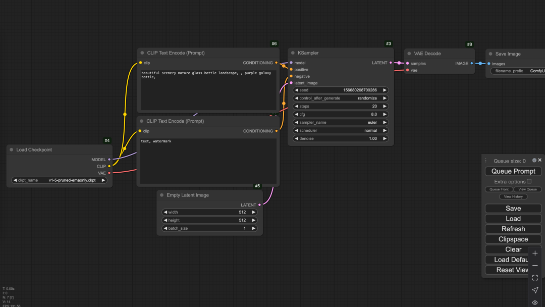Image resolution: width=545 pixels, height=307 pixels.
Task: Increase width value with right arrow
Action: click(254, 212)
